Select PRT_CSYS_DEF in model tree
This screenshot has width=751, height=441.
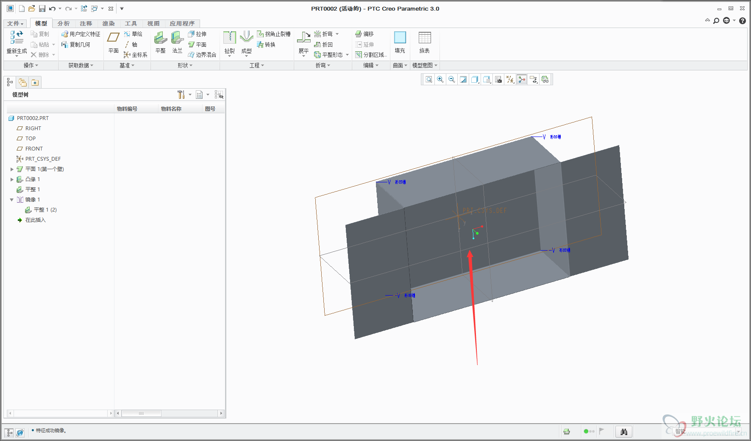[x=39, y=159]
